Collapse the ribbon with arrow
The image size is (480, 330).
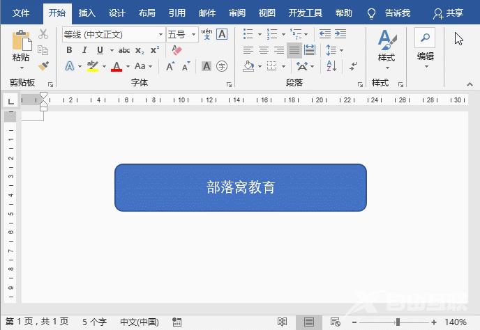point(470,84)
